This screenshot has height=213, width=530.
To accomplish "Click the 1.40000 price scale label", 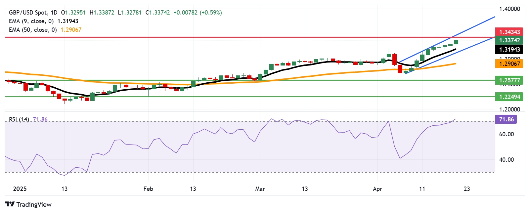I will click(x=509, y=9).
